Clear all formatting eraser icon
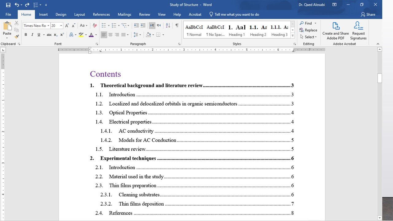This screenshot has height=221, width=393. pyautogui.click(x=95, y=25)
